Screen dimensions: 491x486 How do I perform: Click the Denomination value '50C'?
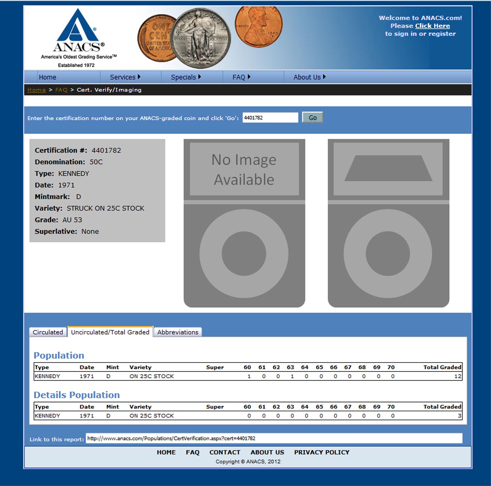click(96, 162)
